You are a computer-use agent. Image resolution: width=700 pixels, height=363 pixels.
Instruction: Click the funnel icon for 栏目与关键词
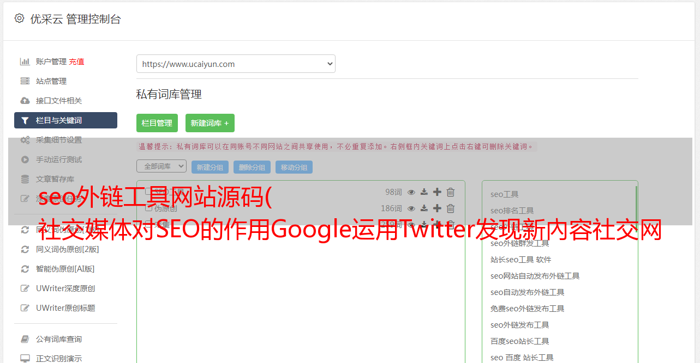25,120
